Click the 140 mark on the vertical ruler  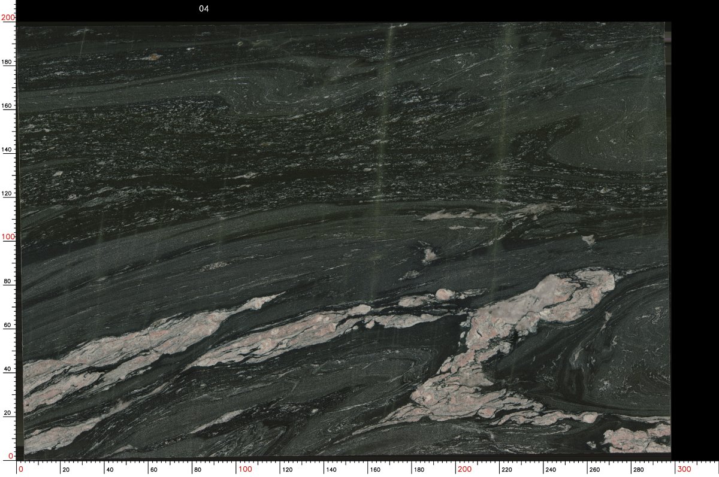coord(8,149)
